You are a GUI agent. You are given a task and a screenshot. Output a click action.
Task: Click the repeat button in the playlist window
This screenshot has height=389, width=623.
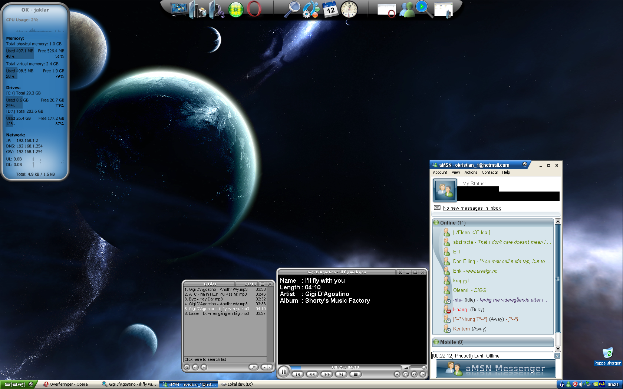[187, 367]
